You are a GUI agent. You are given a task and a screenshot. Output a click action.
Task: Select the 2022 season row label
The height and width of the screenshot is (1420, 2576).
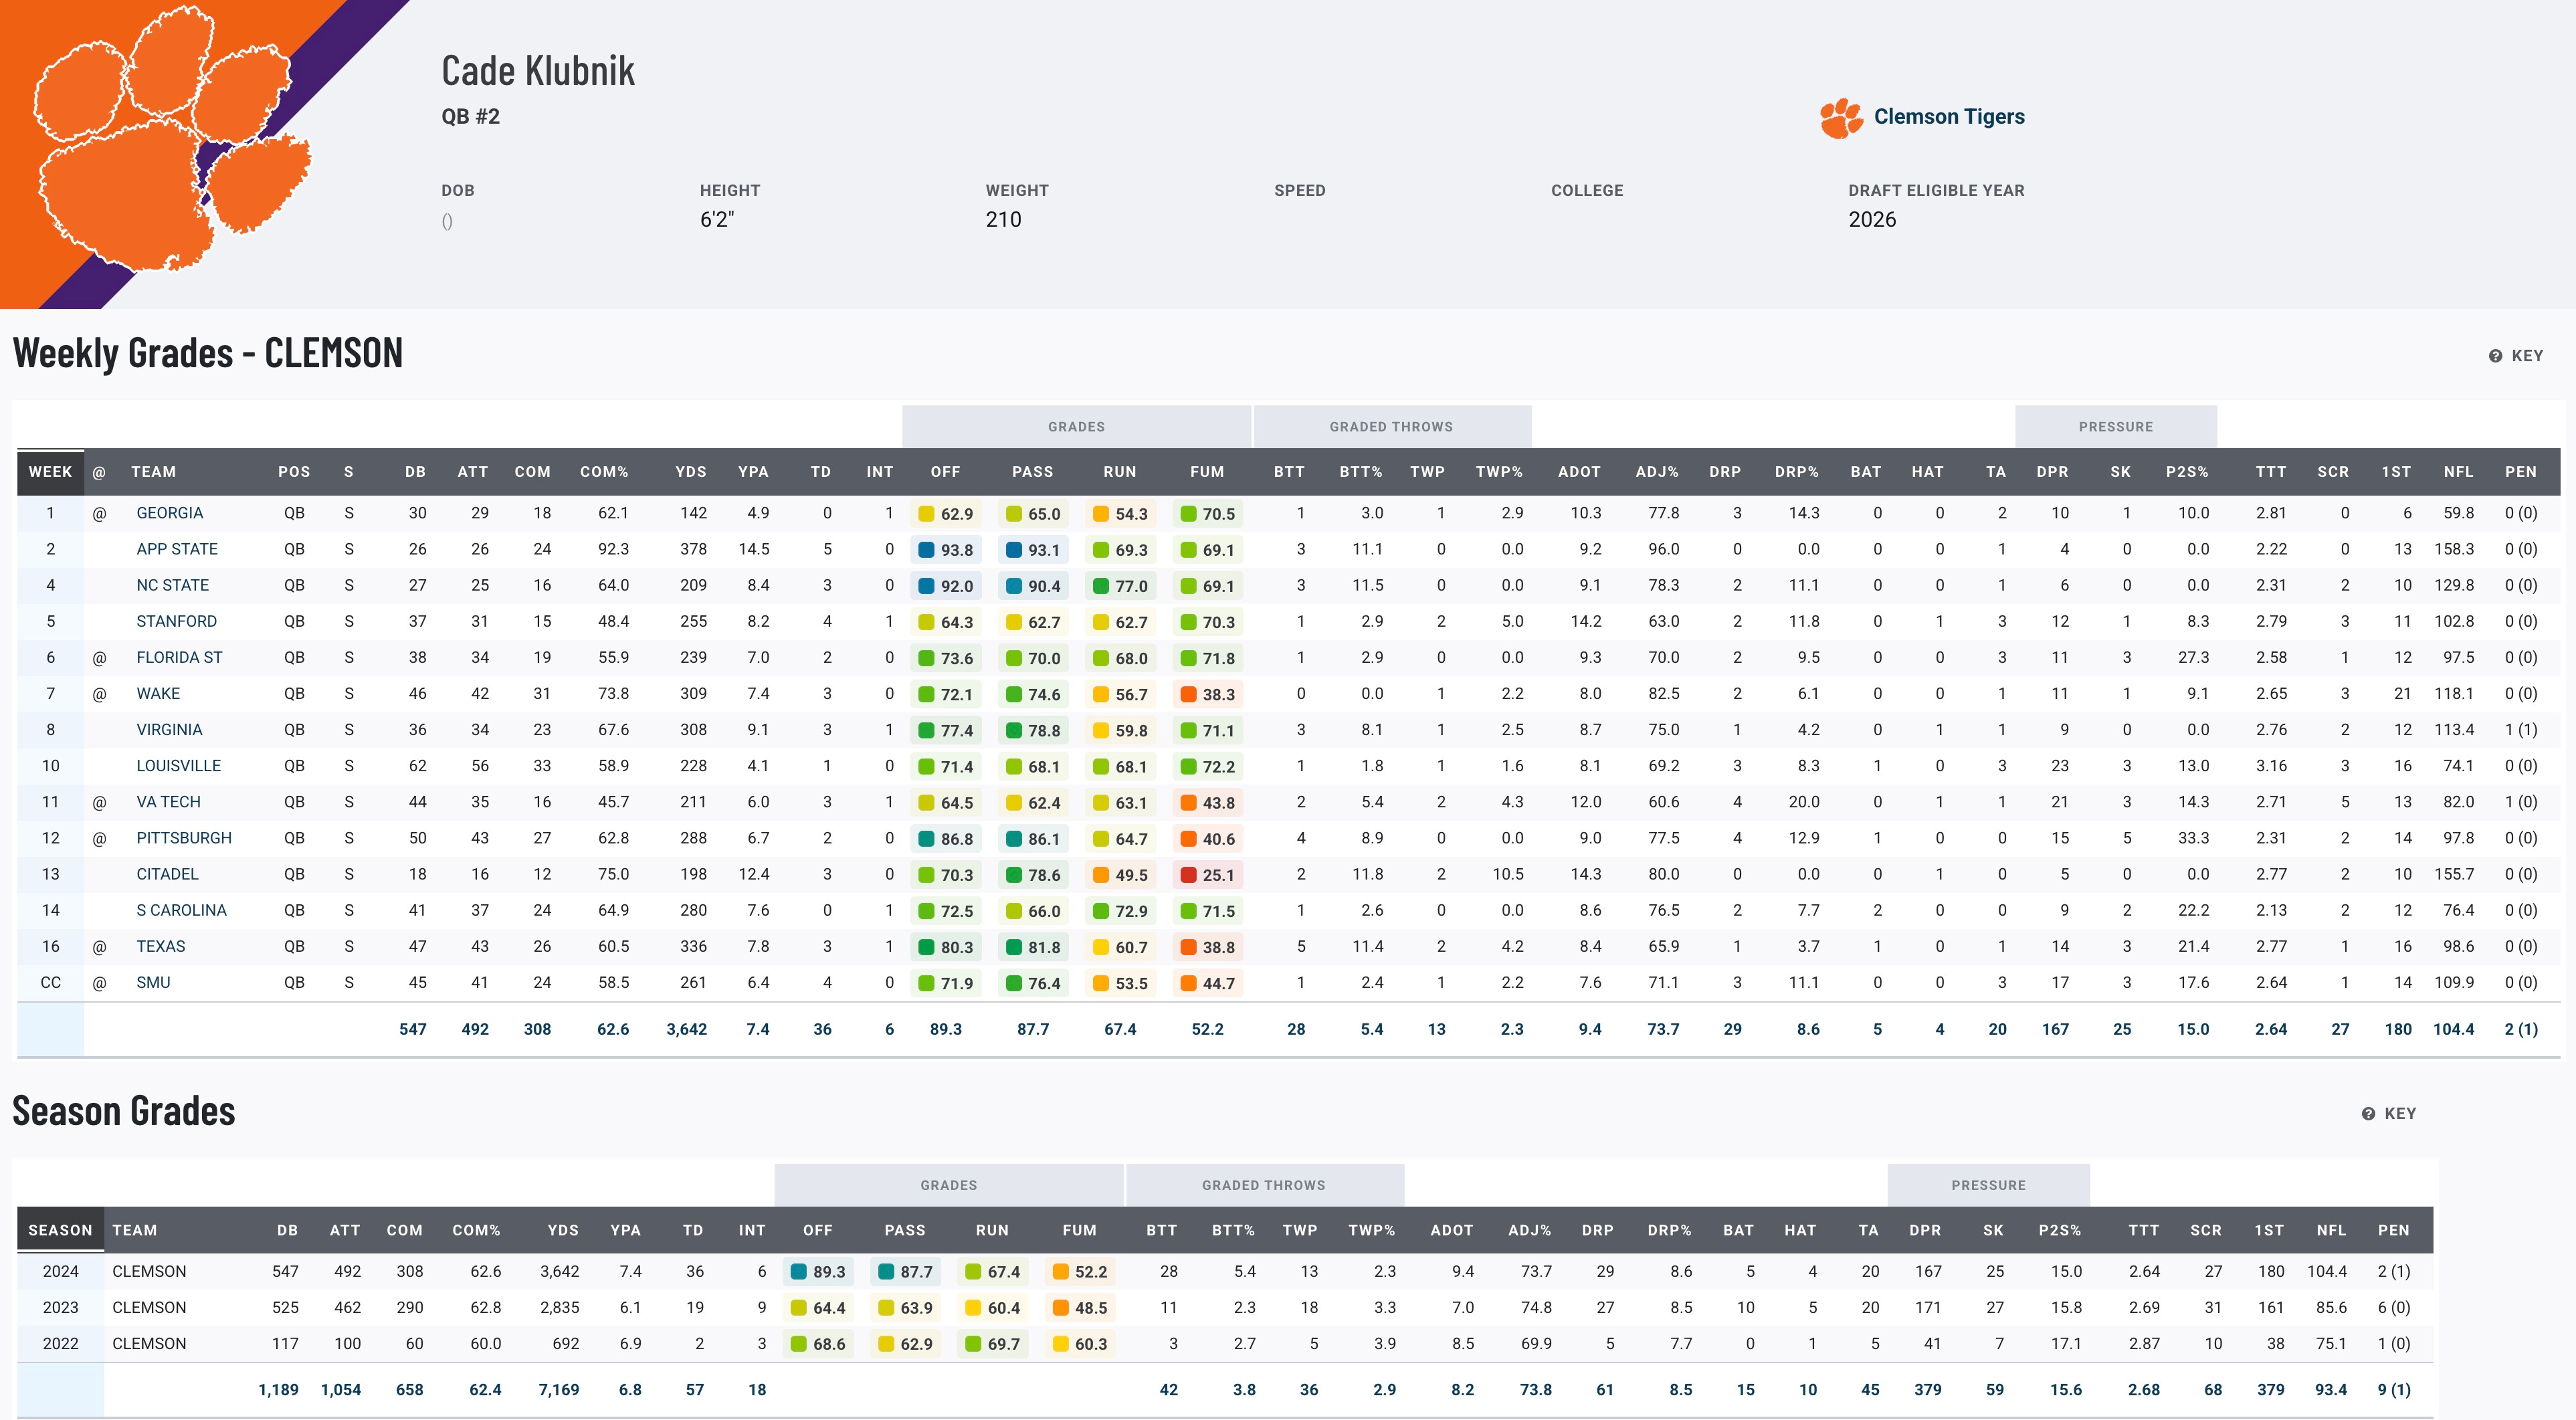click(60, 1343)
